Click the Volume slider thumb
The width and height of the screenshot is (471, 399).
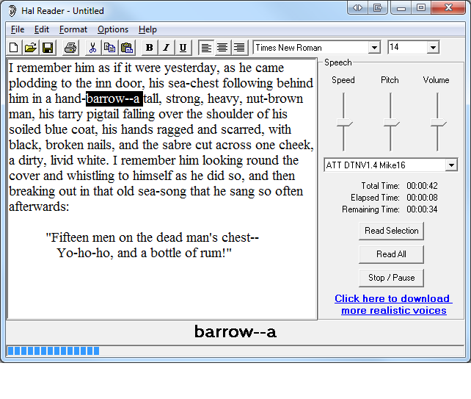(x=438, y=123)
